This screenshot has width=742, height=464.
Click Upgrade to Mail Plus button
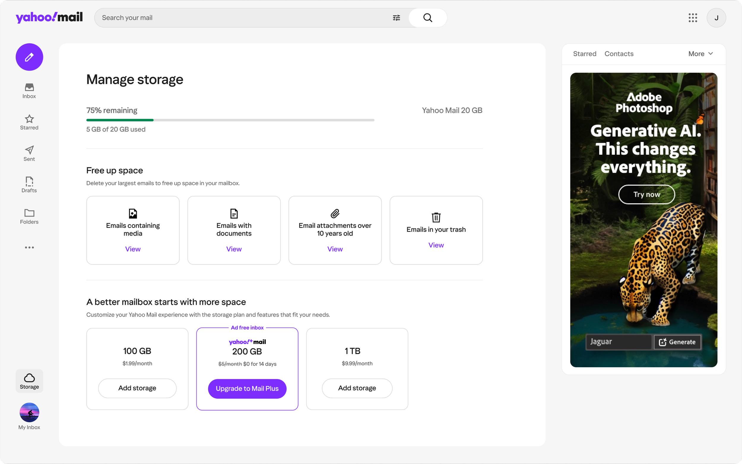[247, 389]
